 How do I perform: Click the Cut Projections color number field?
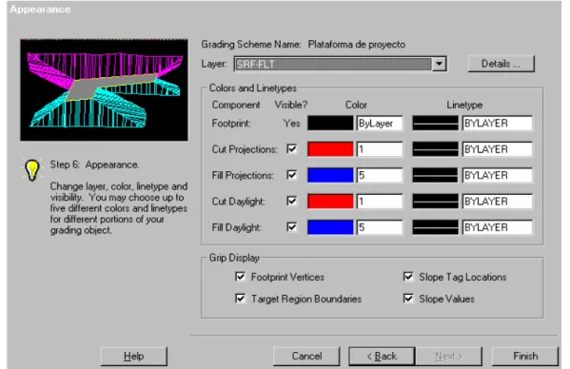pos(379,149)
